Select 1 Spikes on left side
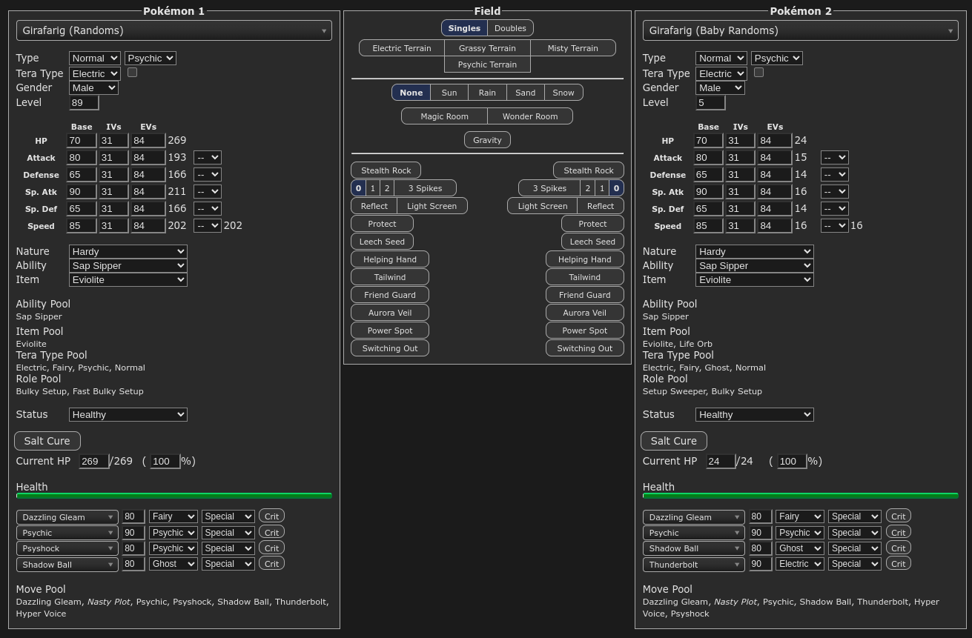972x638 pixels. pos(373,188)
